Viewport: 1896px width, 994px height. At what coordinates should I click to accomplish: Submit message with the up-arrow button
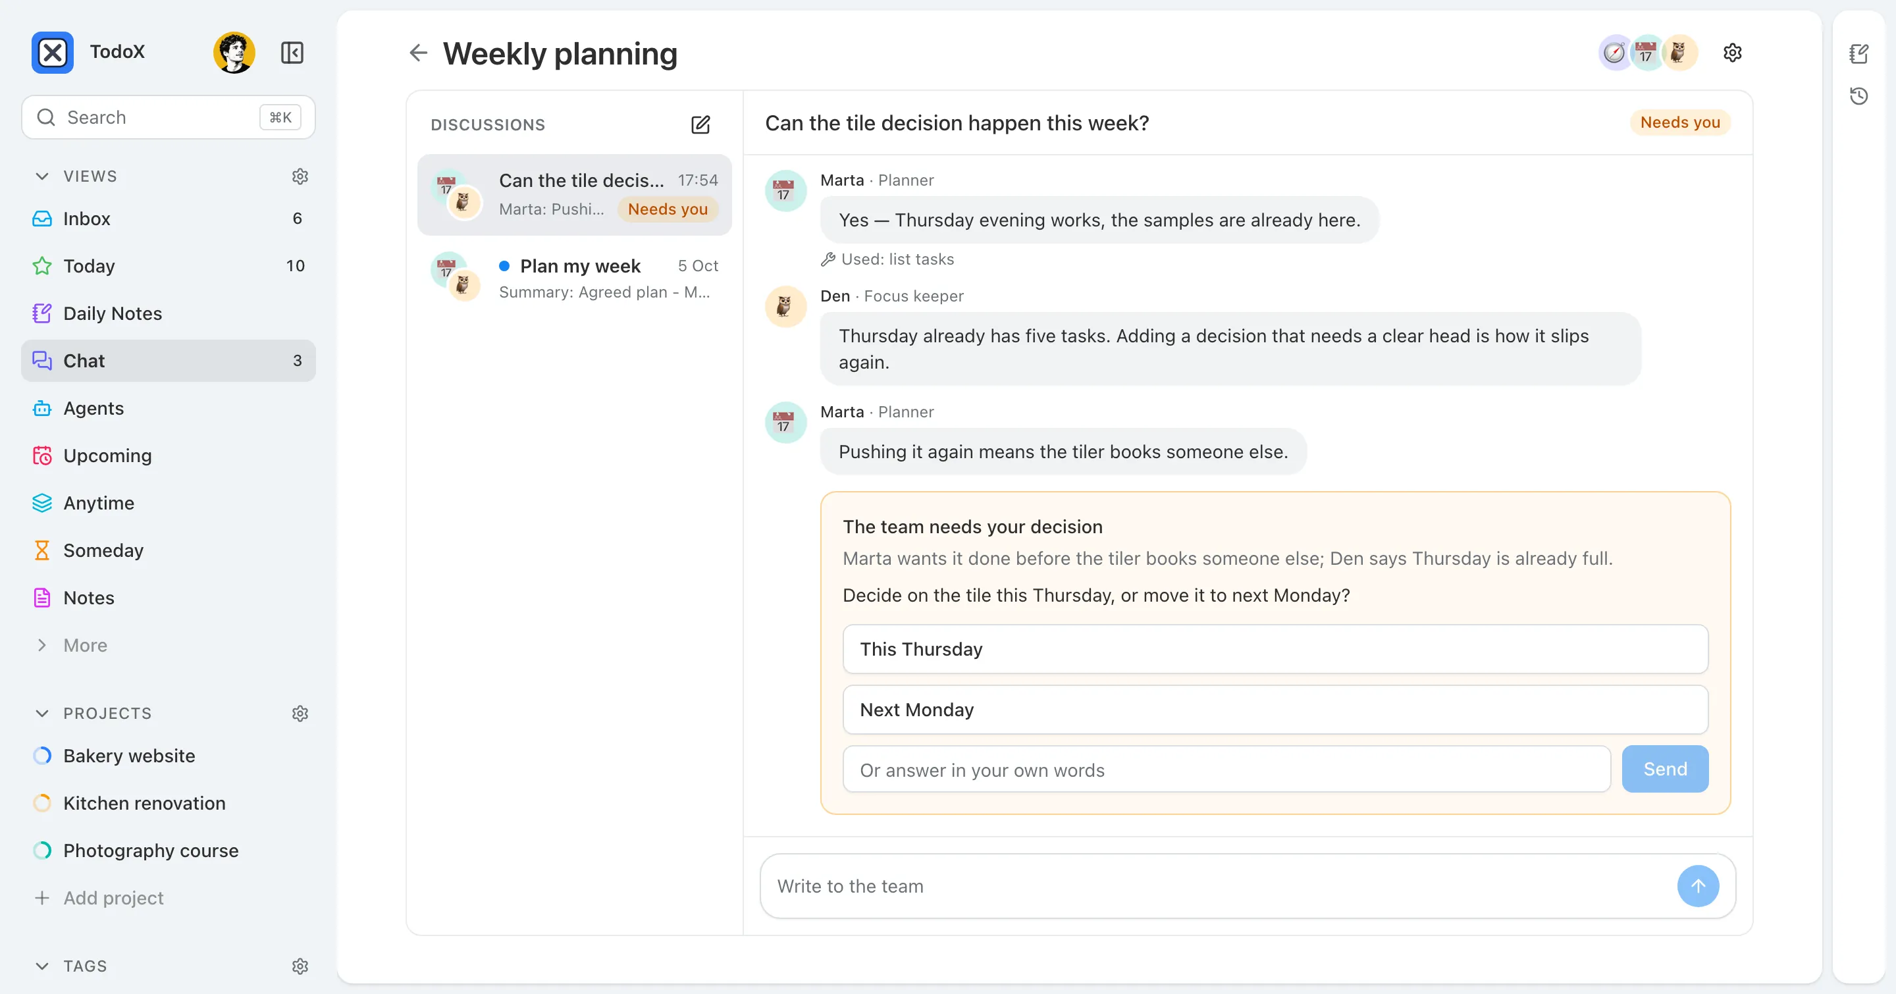pos(1698,886)
